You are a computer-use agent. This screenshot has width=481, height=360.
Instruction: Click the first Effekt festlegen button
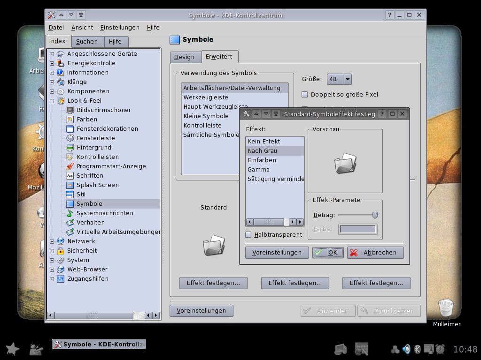(214, 283)
